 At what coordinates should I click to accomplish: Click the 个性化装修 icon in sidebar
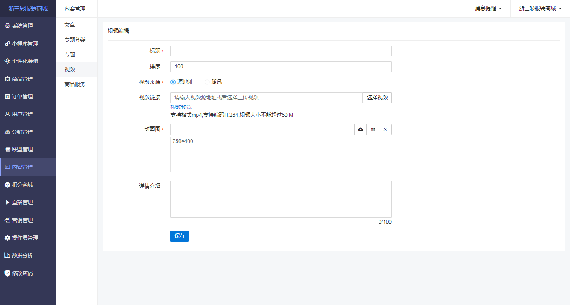coord(7,61)
